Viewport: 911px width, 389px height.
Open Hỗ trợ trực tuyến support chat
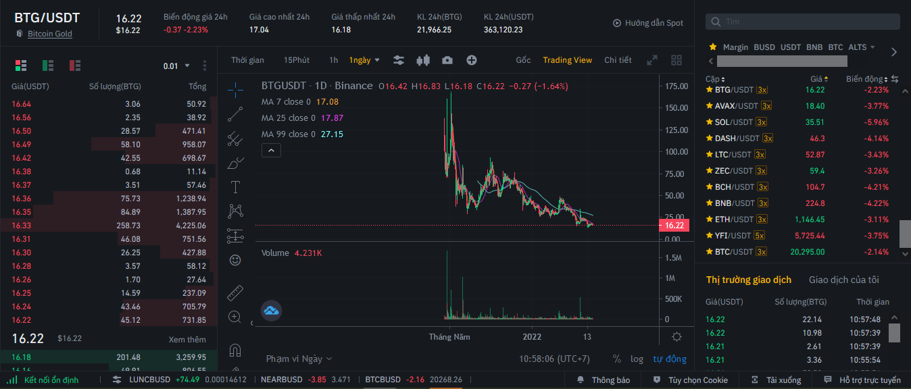pyautogui.click(x=863, y=380)
